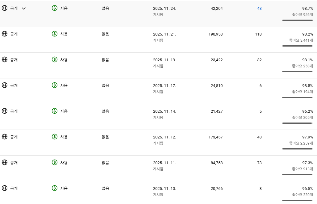Screen dimensions: 317x204
Task: Open the 공개 visibility setting for the Nov 24 video
Action: pos(14,8)
